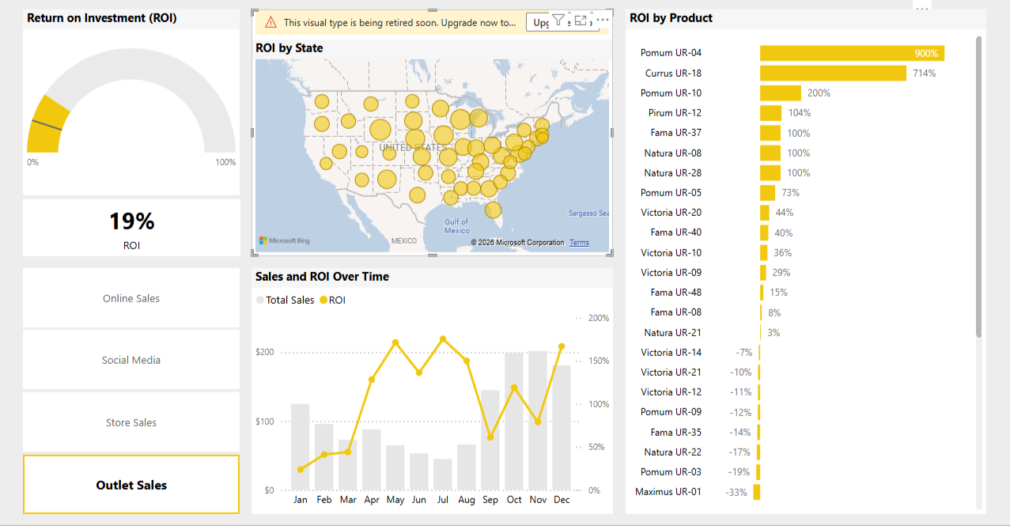Click the warning triangle icon in the banner
The image size is (1010, 526).
(x=270, y=23)
